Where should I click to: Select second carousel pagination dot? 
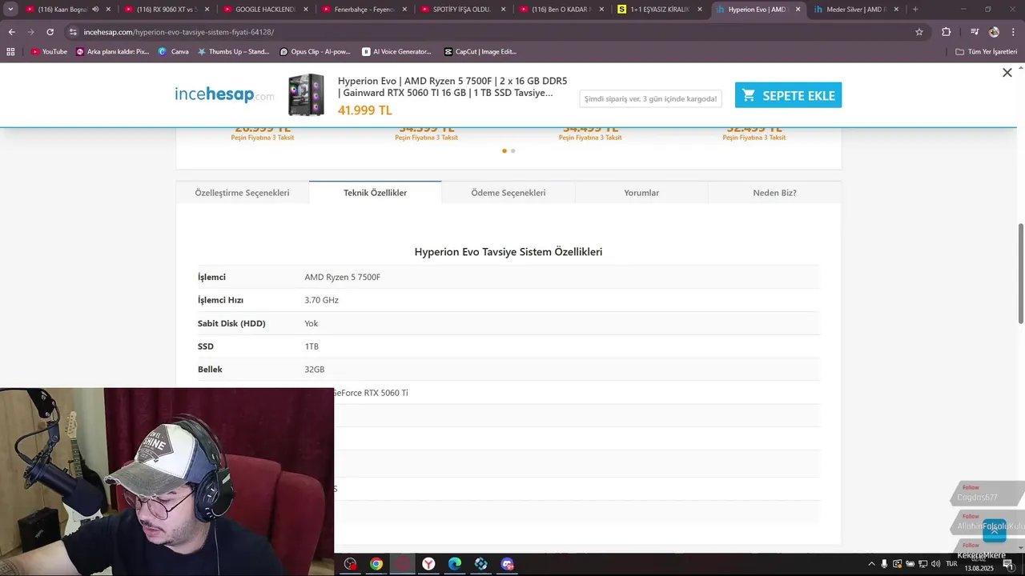513,150
